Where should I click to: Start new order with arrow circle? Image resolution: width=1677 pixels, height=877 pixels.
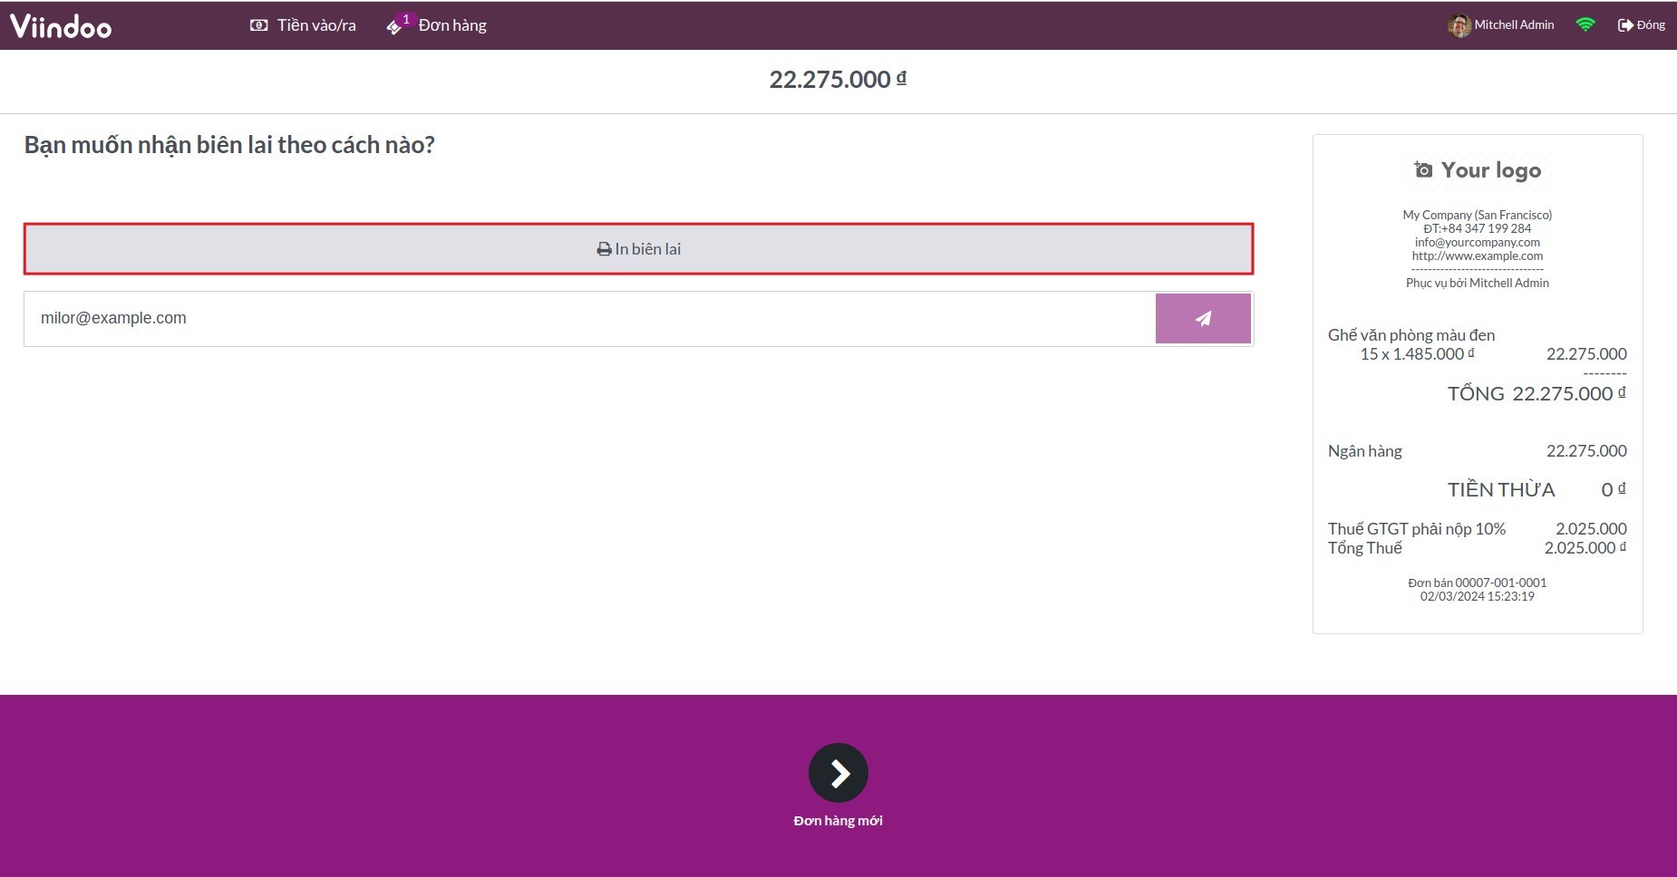click(838, 773)
